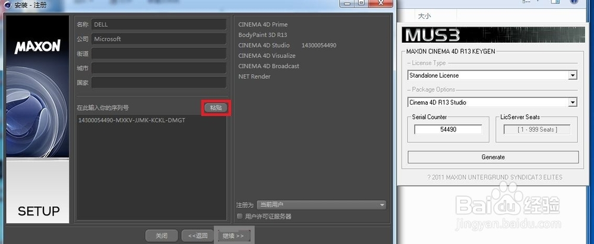Click the serial number text area
Screen dimensions: 594x244
pos(151,168)
